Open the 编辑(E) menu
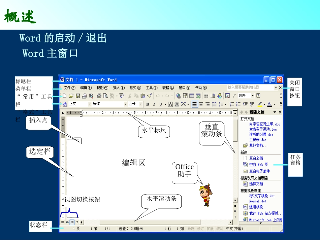 pyautogui.click(x=86, y=88)
